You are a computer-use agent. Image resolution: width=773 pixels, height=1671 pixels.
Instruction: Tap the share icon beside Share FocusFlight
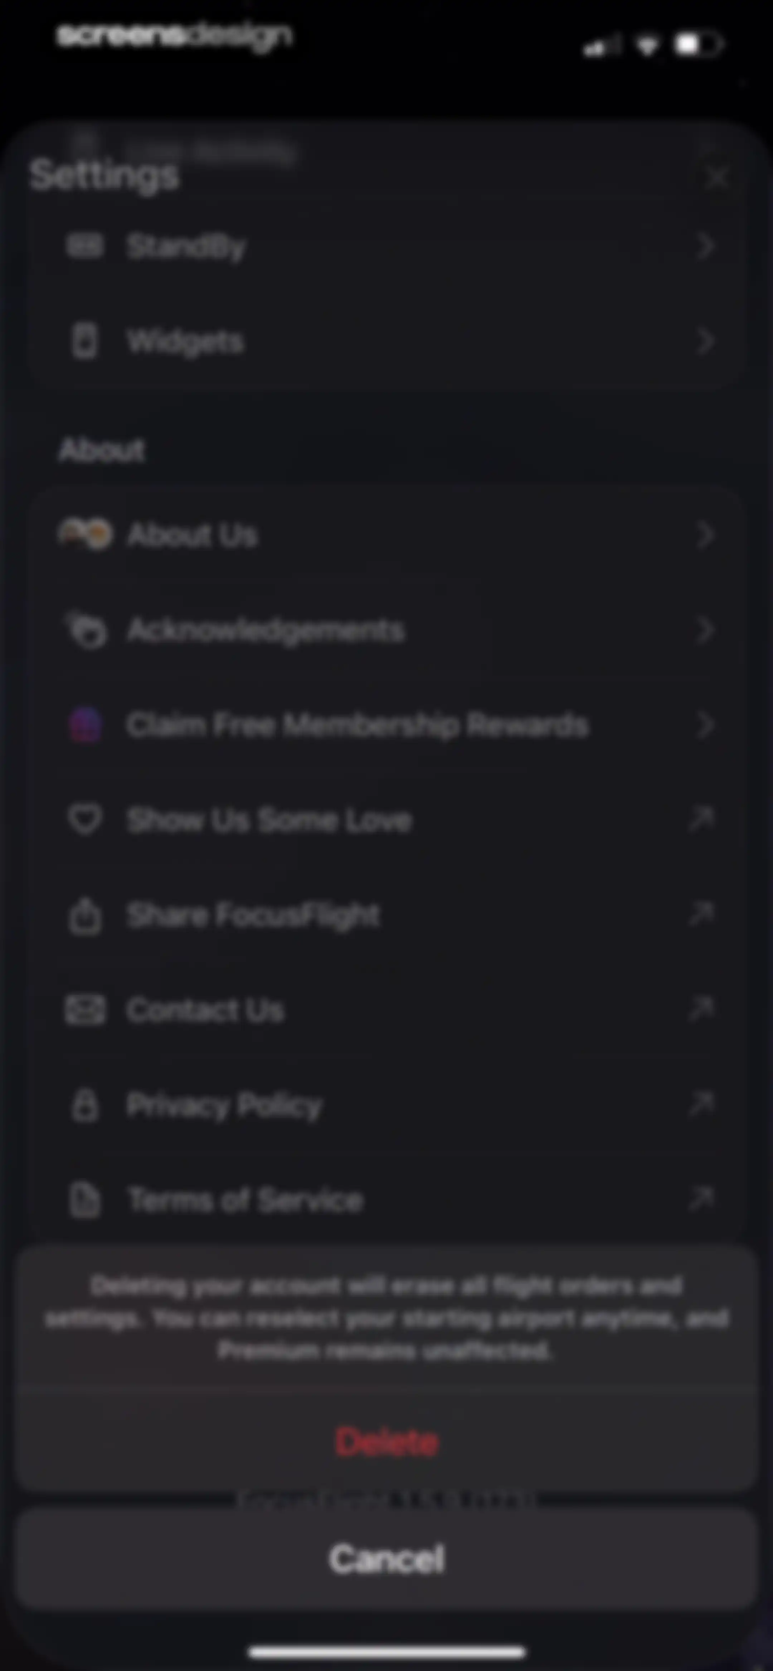[85, 915]
